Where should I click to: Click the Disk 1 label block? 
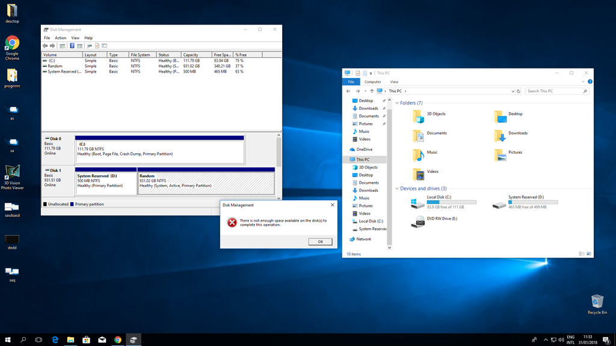click(58, 181)
